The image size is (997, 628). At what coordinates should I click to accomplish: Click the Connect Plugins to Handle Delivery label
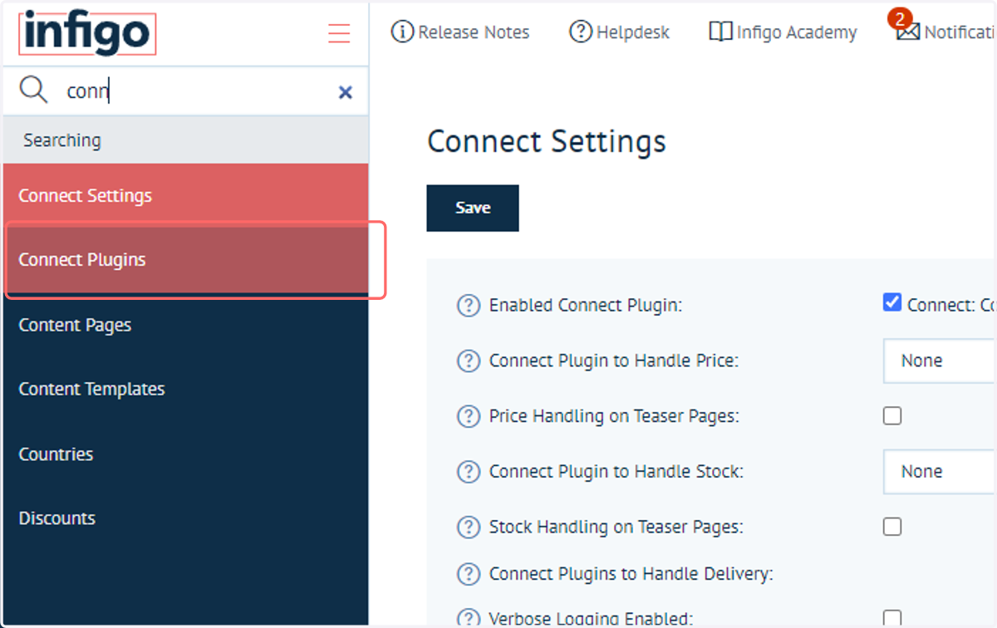(x=631, y=574)
